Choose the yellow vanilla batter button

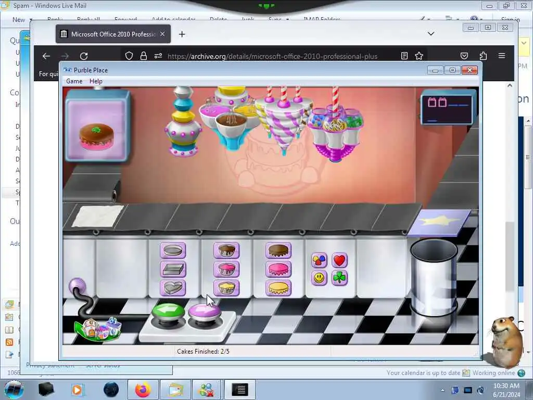[x=226, y=287]
